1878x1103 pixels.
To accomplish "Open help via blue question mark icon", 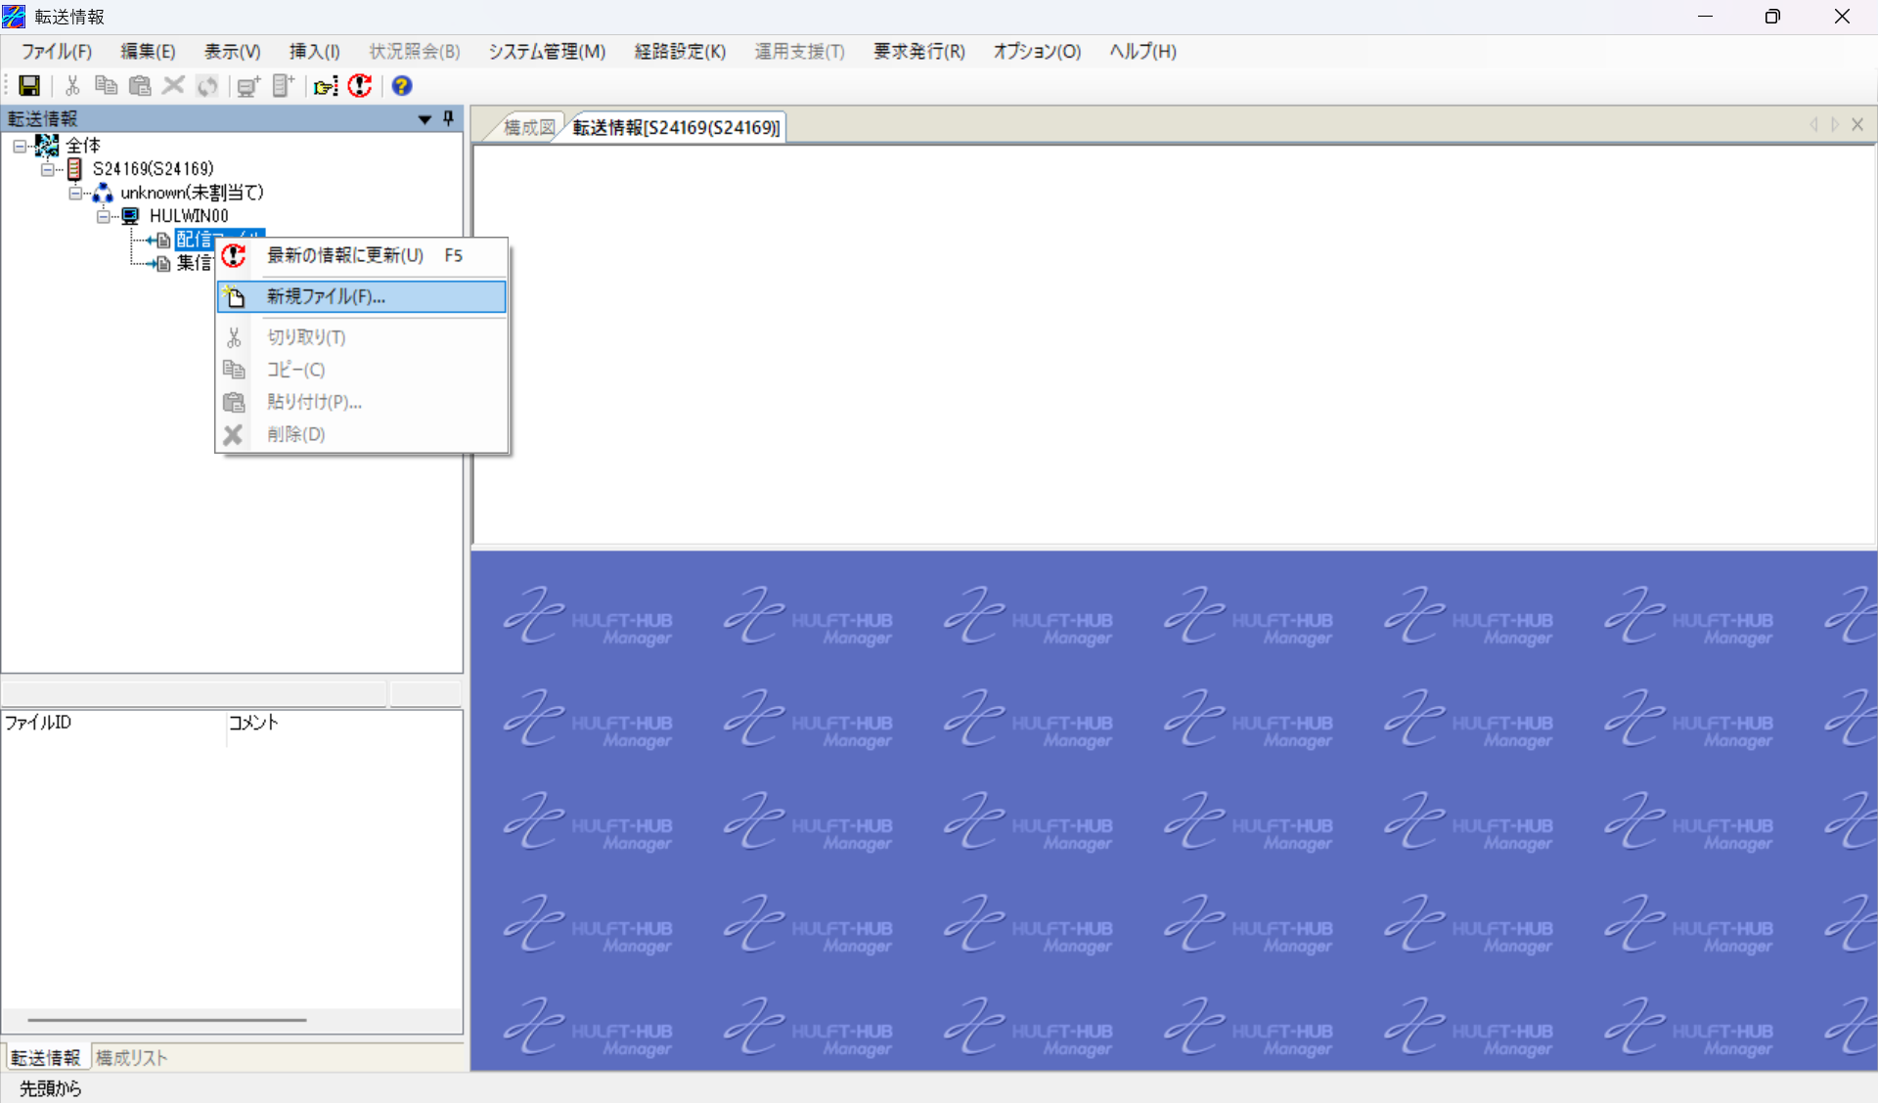I will [401, 86].
